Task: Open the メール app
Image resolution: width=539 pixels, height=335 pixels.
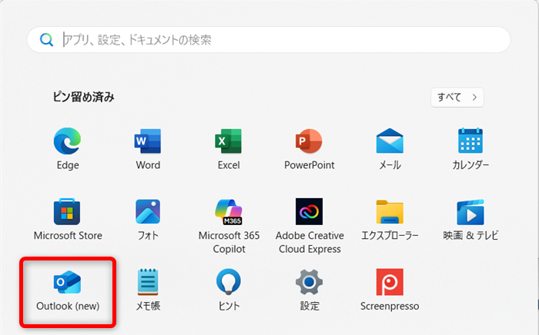Action: click(x=390, y=142)
